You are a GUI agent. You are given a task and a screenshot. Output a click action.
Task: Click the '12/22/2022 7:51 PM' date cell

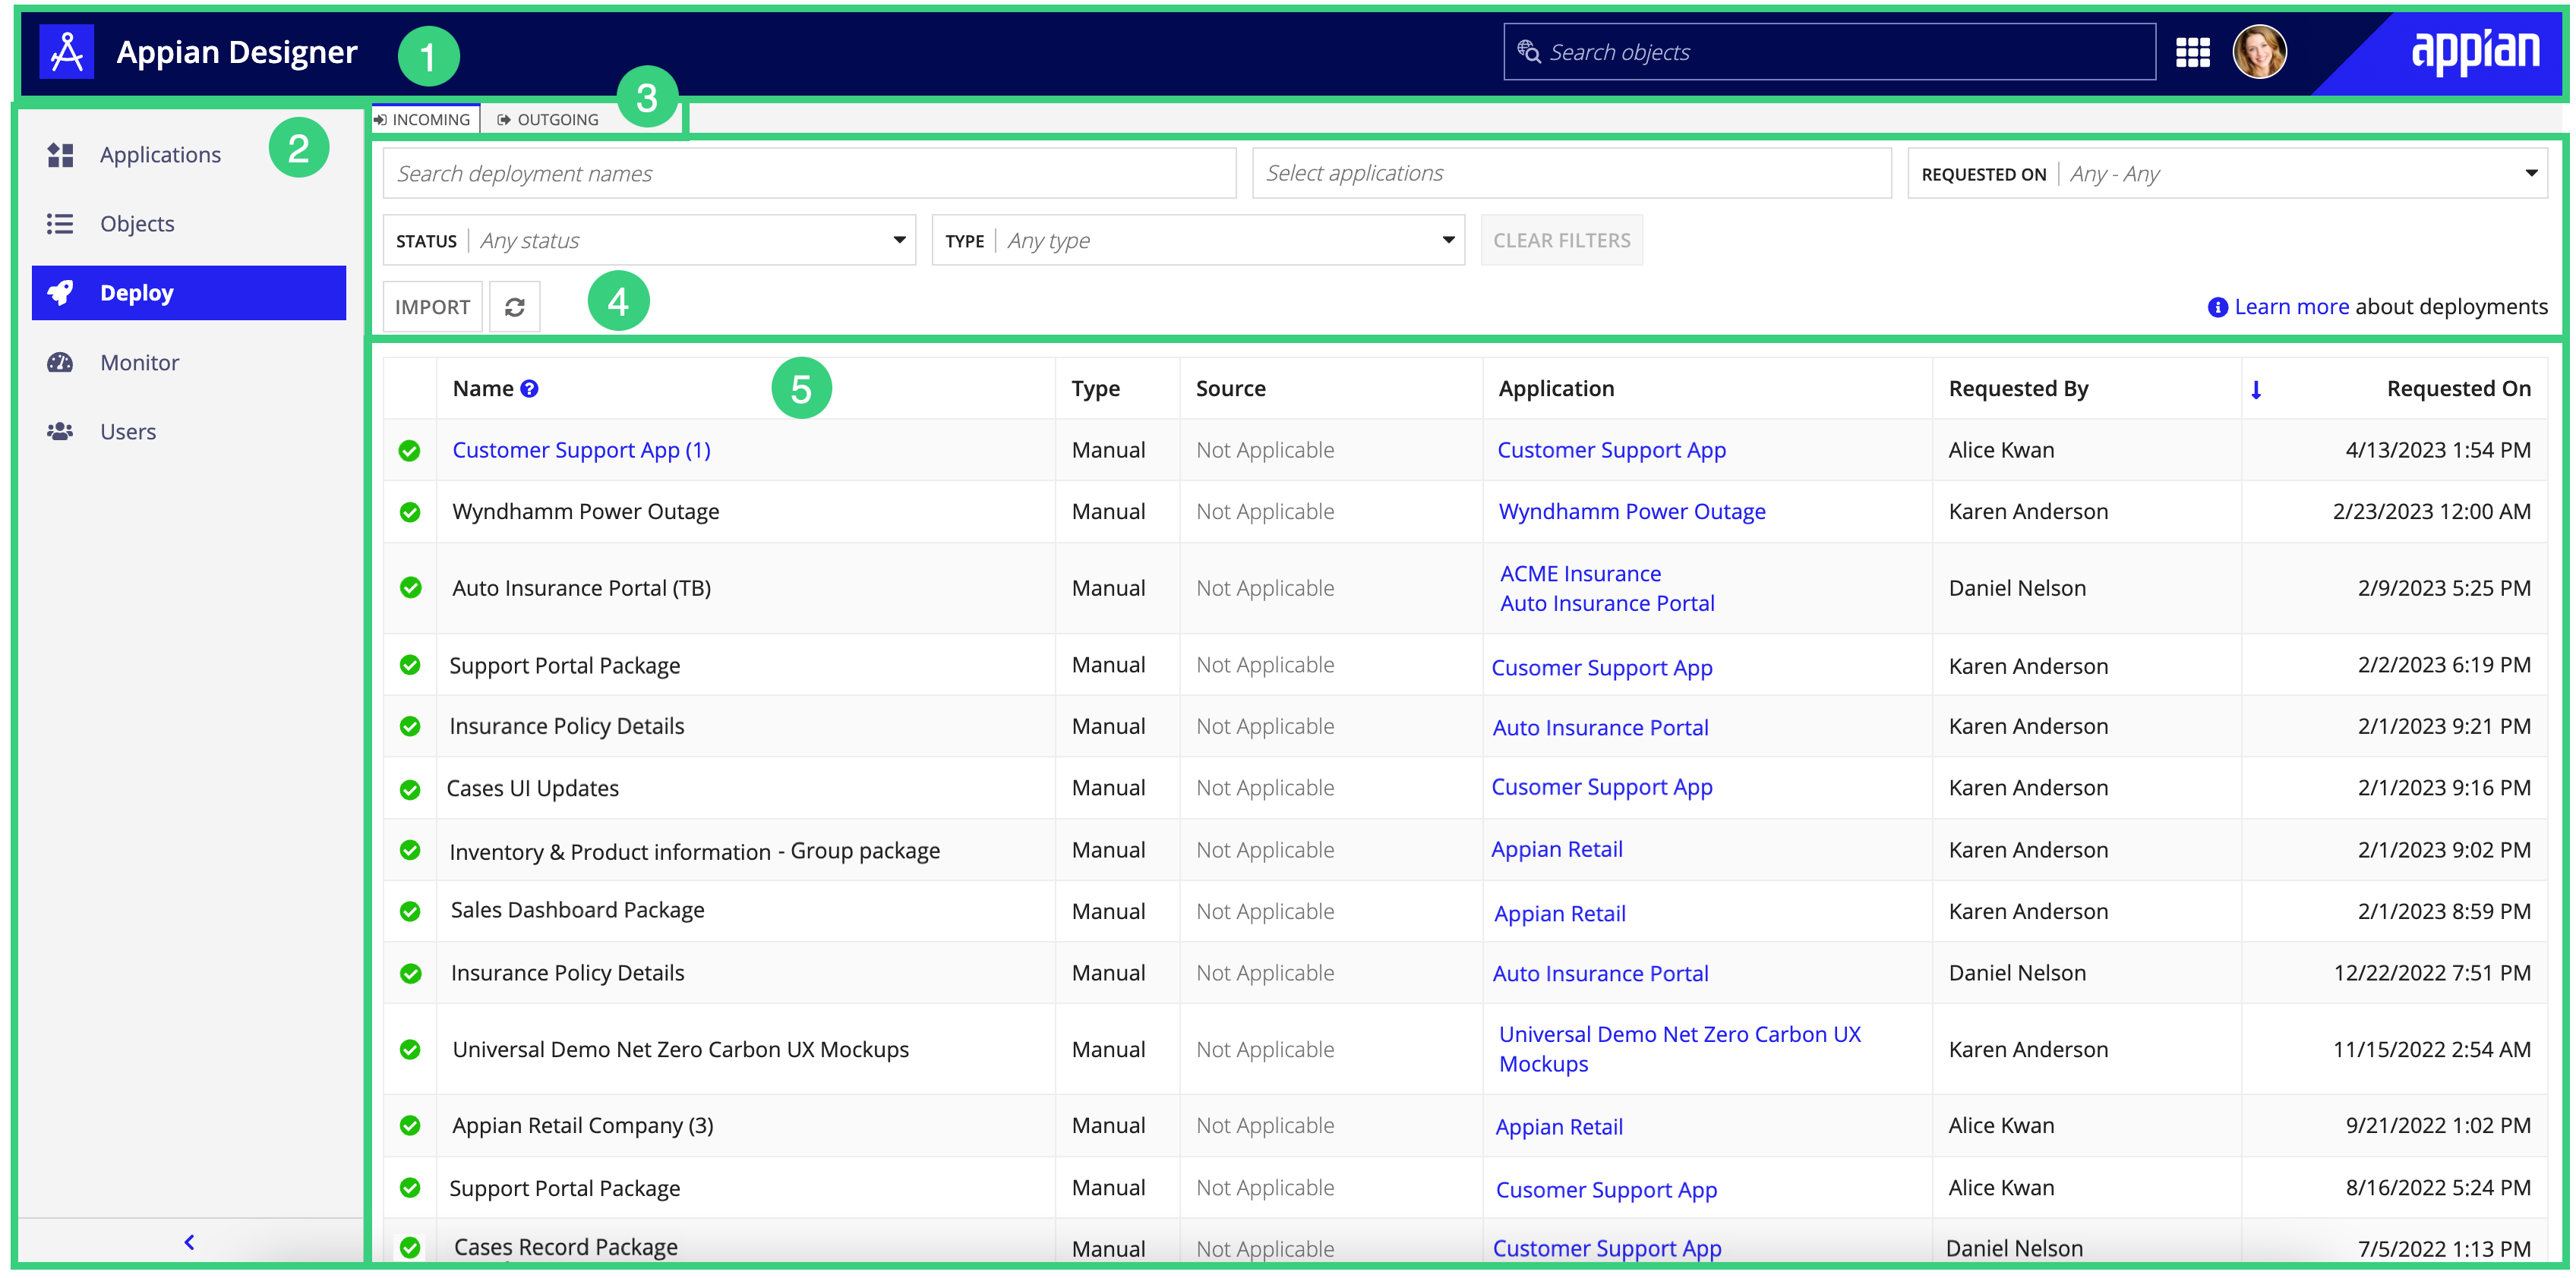2432,973
